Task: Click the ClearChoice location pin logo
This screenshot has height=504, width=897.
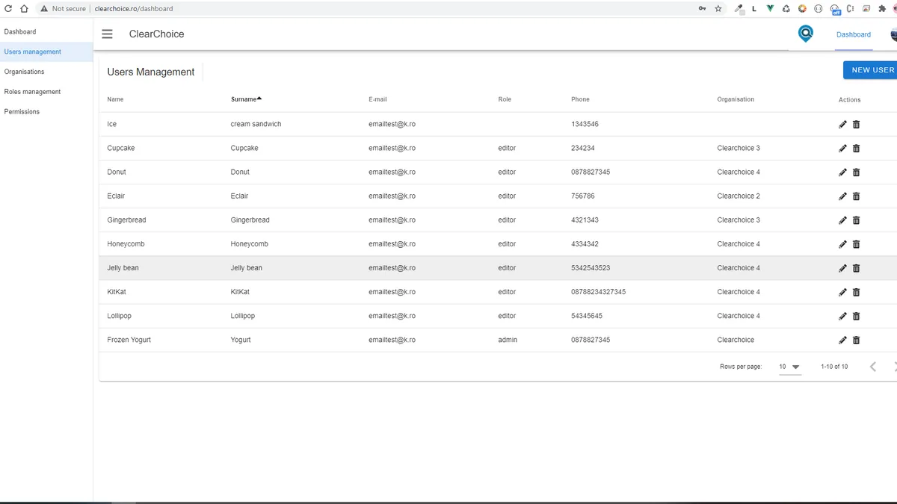Action: 805,34
